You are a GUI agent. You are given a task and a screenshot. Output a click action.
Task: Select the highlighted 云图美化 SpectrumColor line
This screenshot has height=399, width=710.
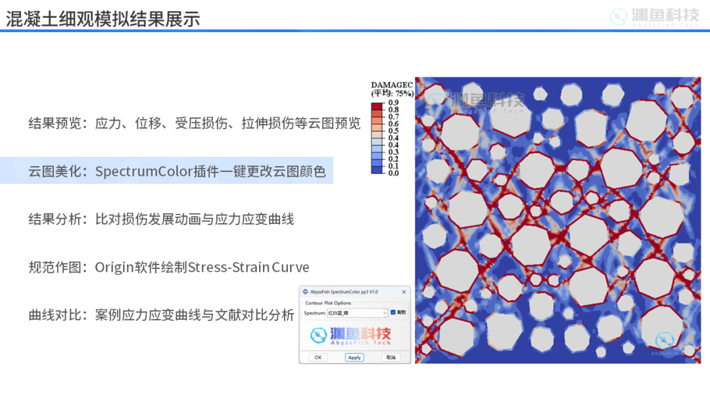pyautogui.click(x=177, y=171)
